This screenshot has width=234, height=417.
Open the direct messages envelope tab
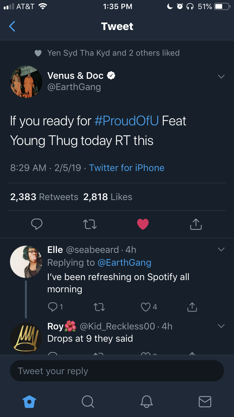pos(205,401)
